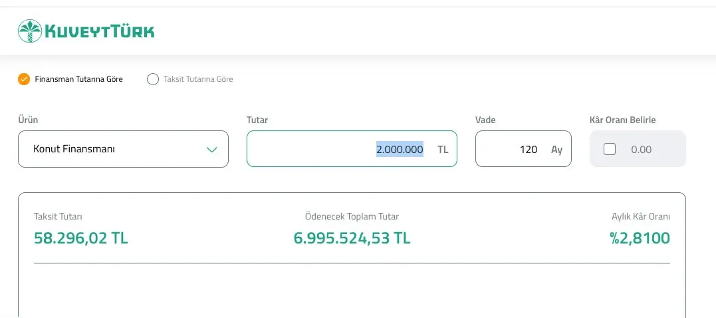Click the Vade field label

pos(485,120)
